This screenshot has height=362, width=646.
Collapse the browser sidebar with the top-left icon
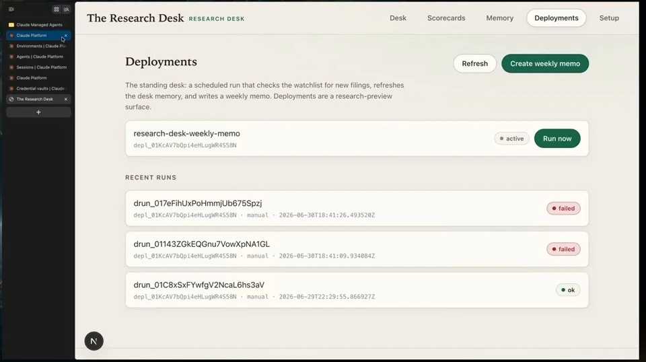tap(11, 9)
